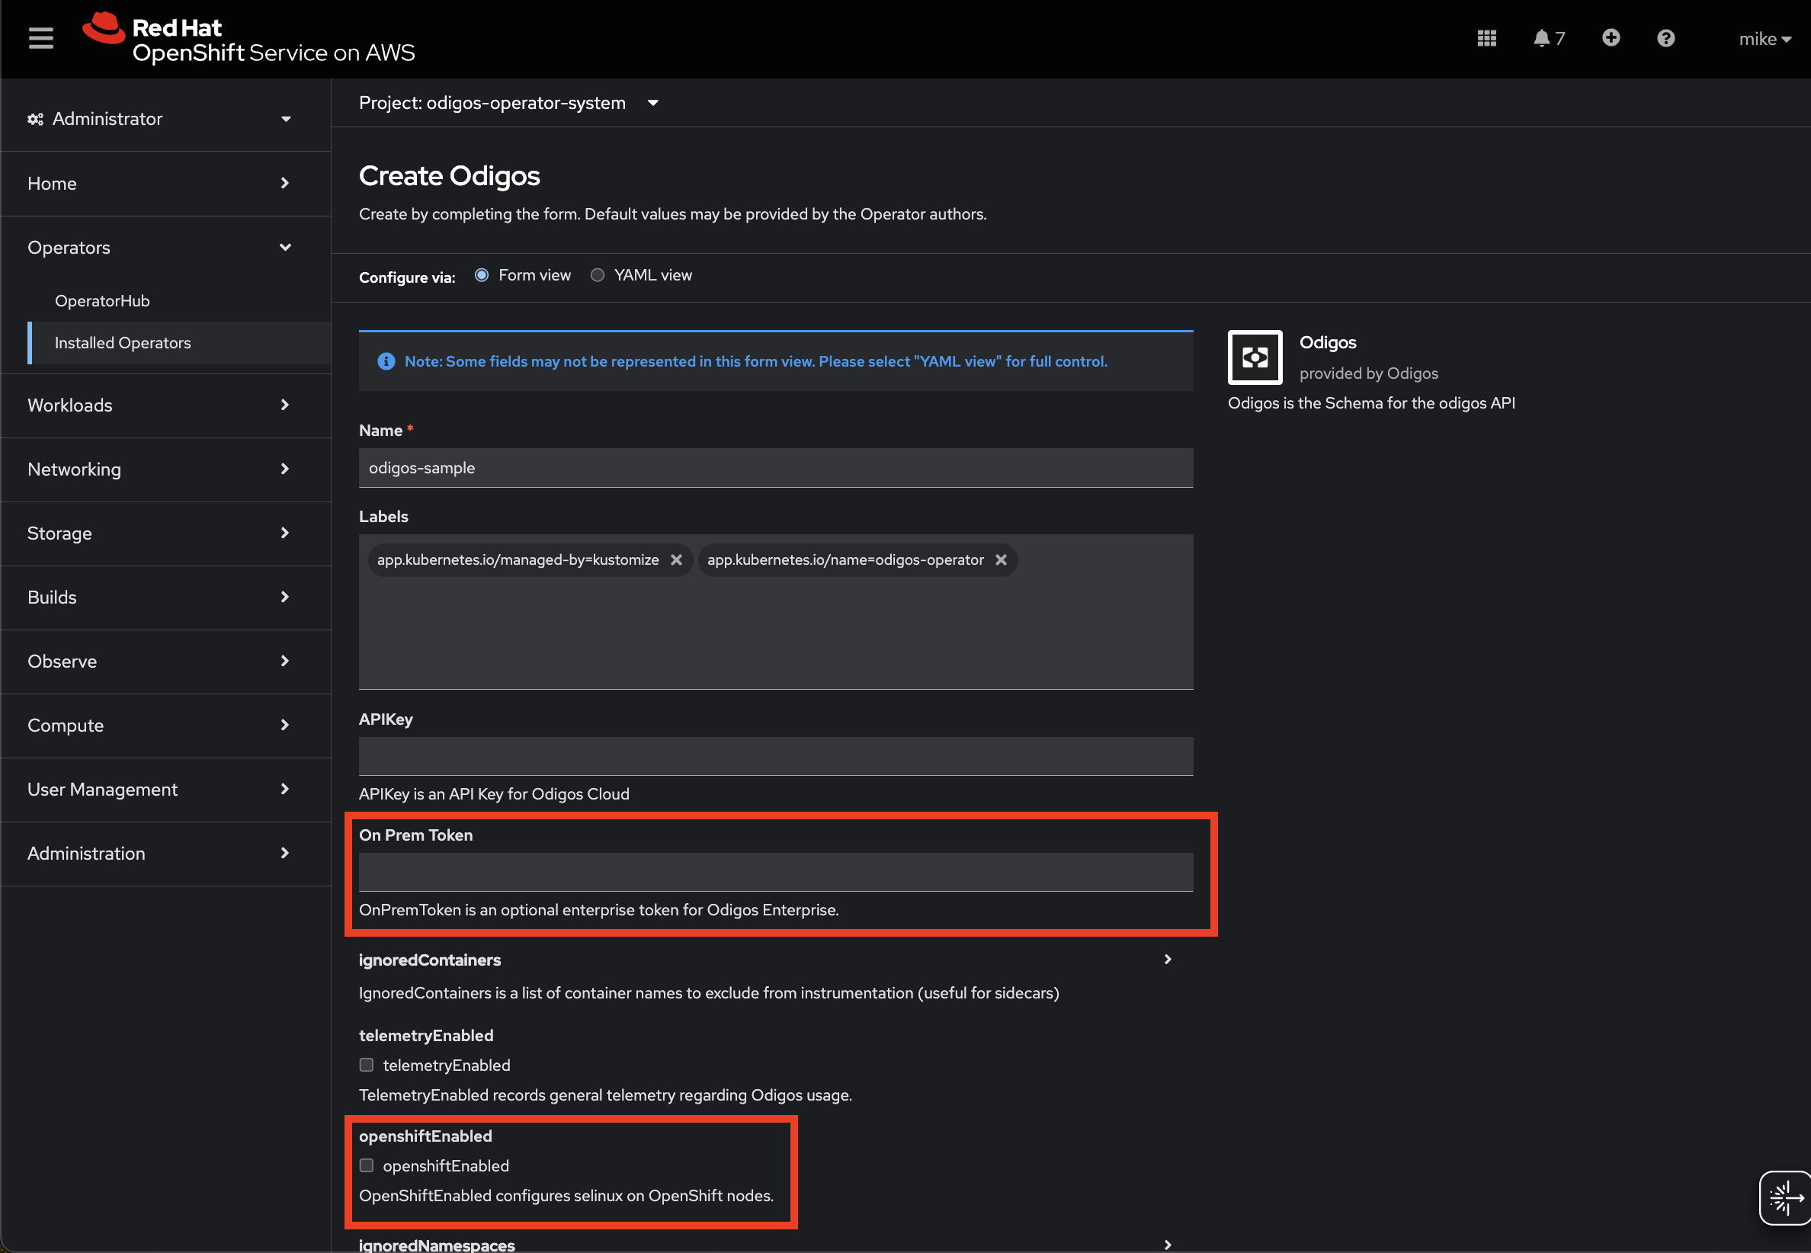The height and width of the screenshot is (1253, 1811).
Task: Open the application launcher grid icon
Action: click(1486, 38)
